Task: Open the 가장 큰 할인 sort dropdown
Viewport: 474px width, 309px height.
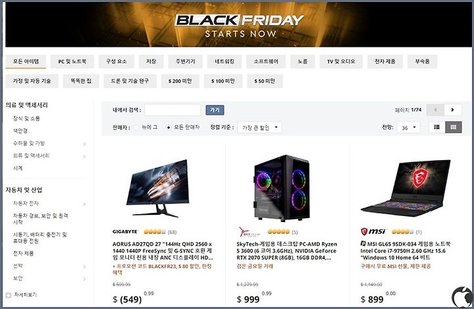Action: [260, 127]
